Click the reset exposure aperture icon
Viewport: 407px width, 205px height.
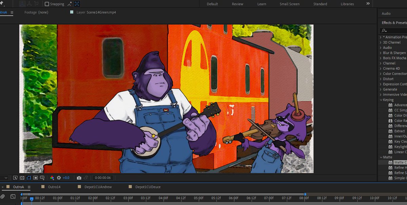(x=59, y=178)
